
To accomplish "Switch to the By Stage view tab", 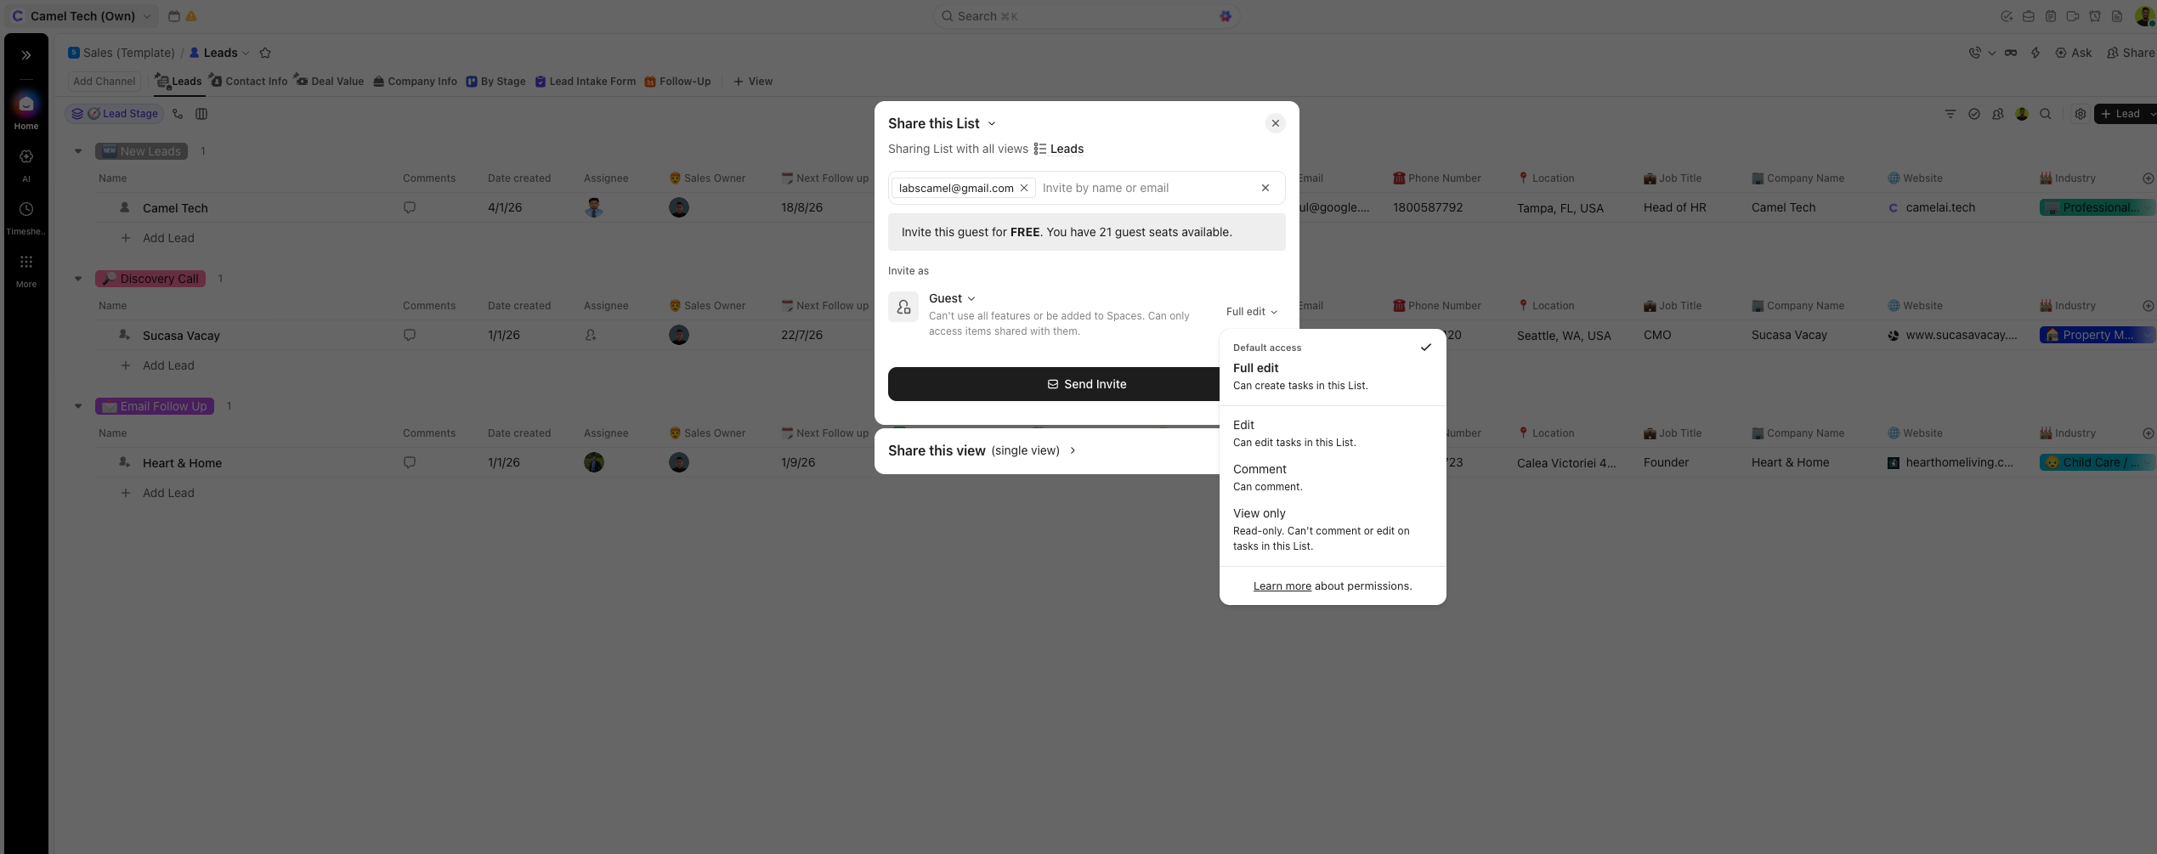I will 495,82.
